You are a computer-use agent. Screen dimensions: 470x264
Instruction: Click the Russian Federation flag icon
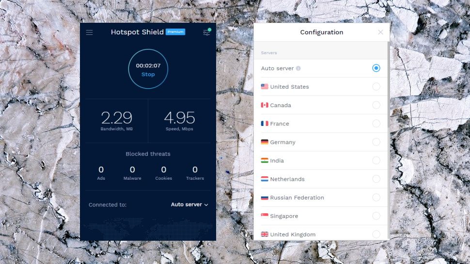[265, 198]
